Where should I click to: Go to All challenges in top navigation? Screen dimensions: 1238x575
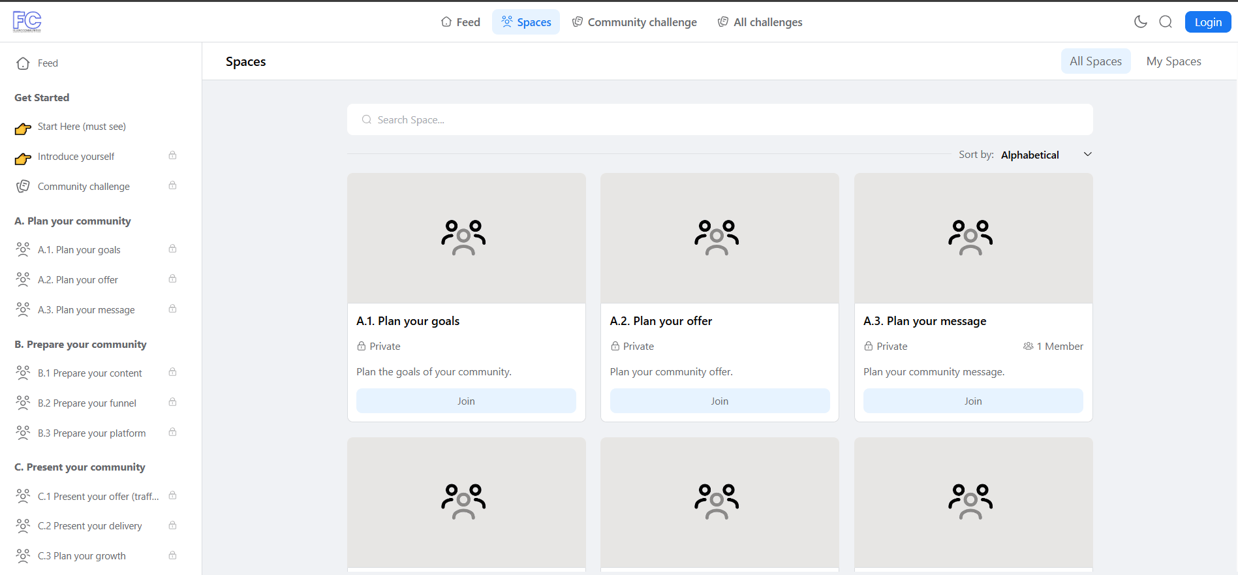[760, 22]
